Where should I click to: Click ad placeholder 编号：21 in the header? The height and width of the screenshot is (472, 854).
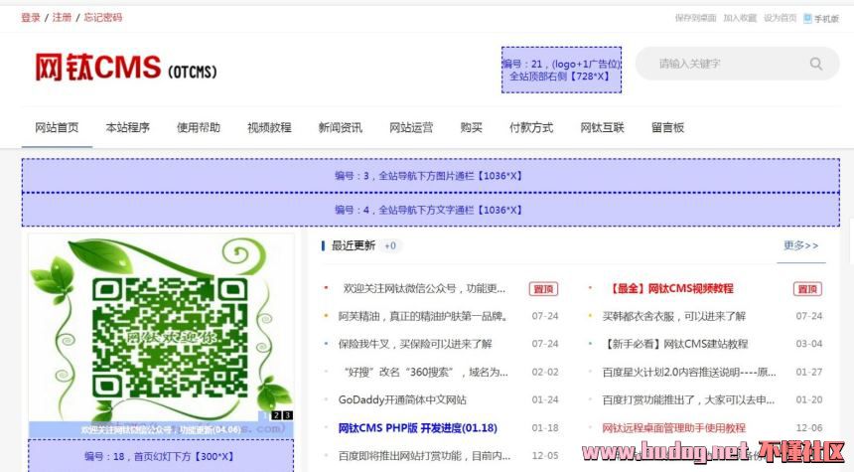tap(561, 70)
